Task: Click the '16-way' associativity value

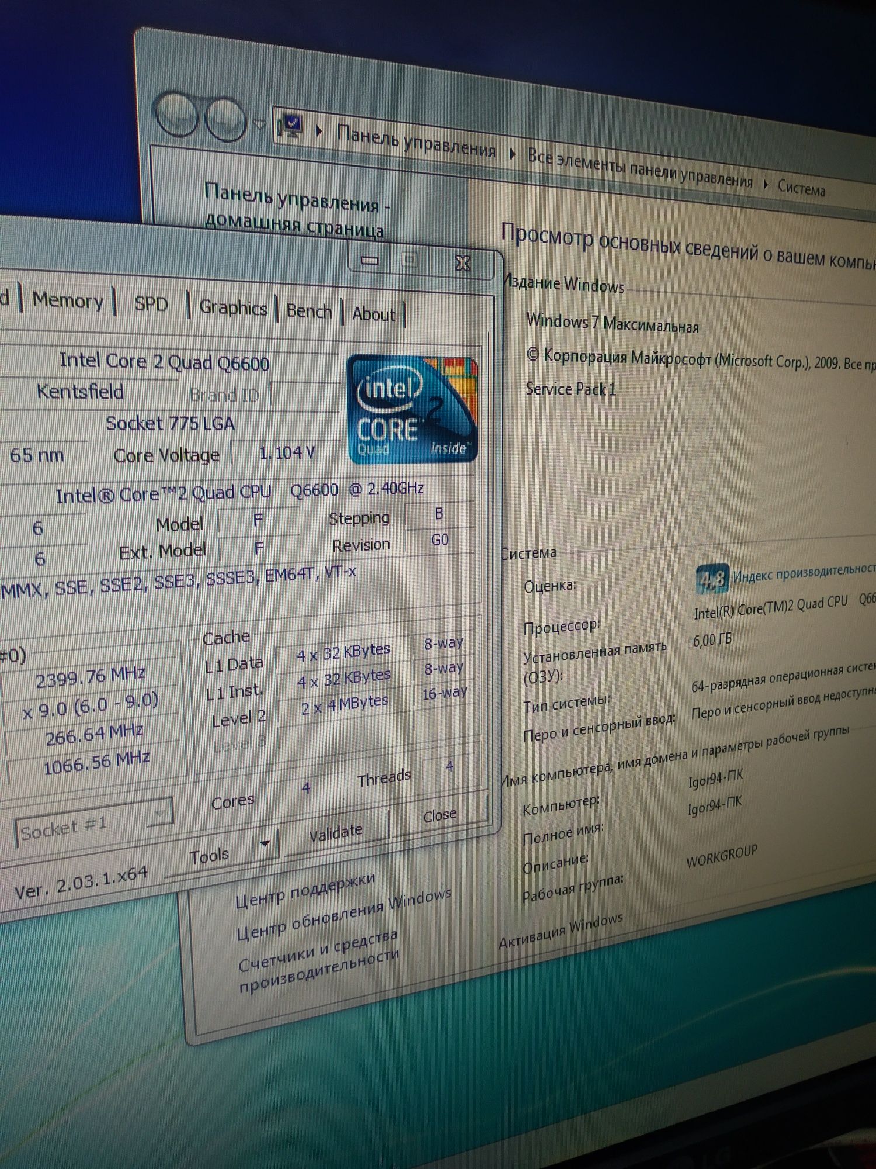Action: tap(444, 694)
